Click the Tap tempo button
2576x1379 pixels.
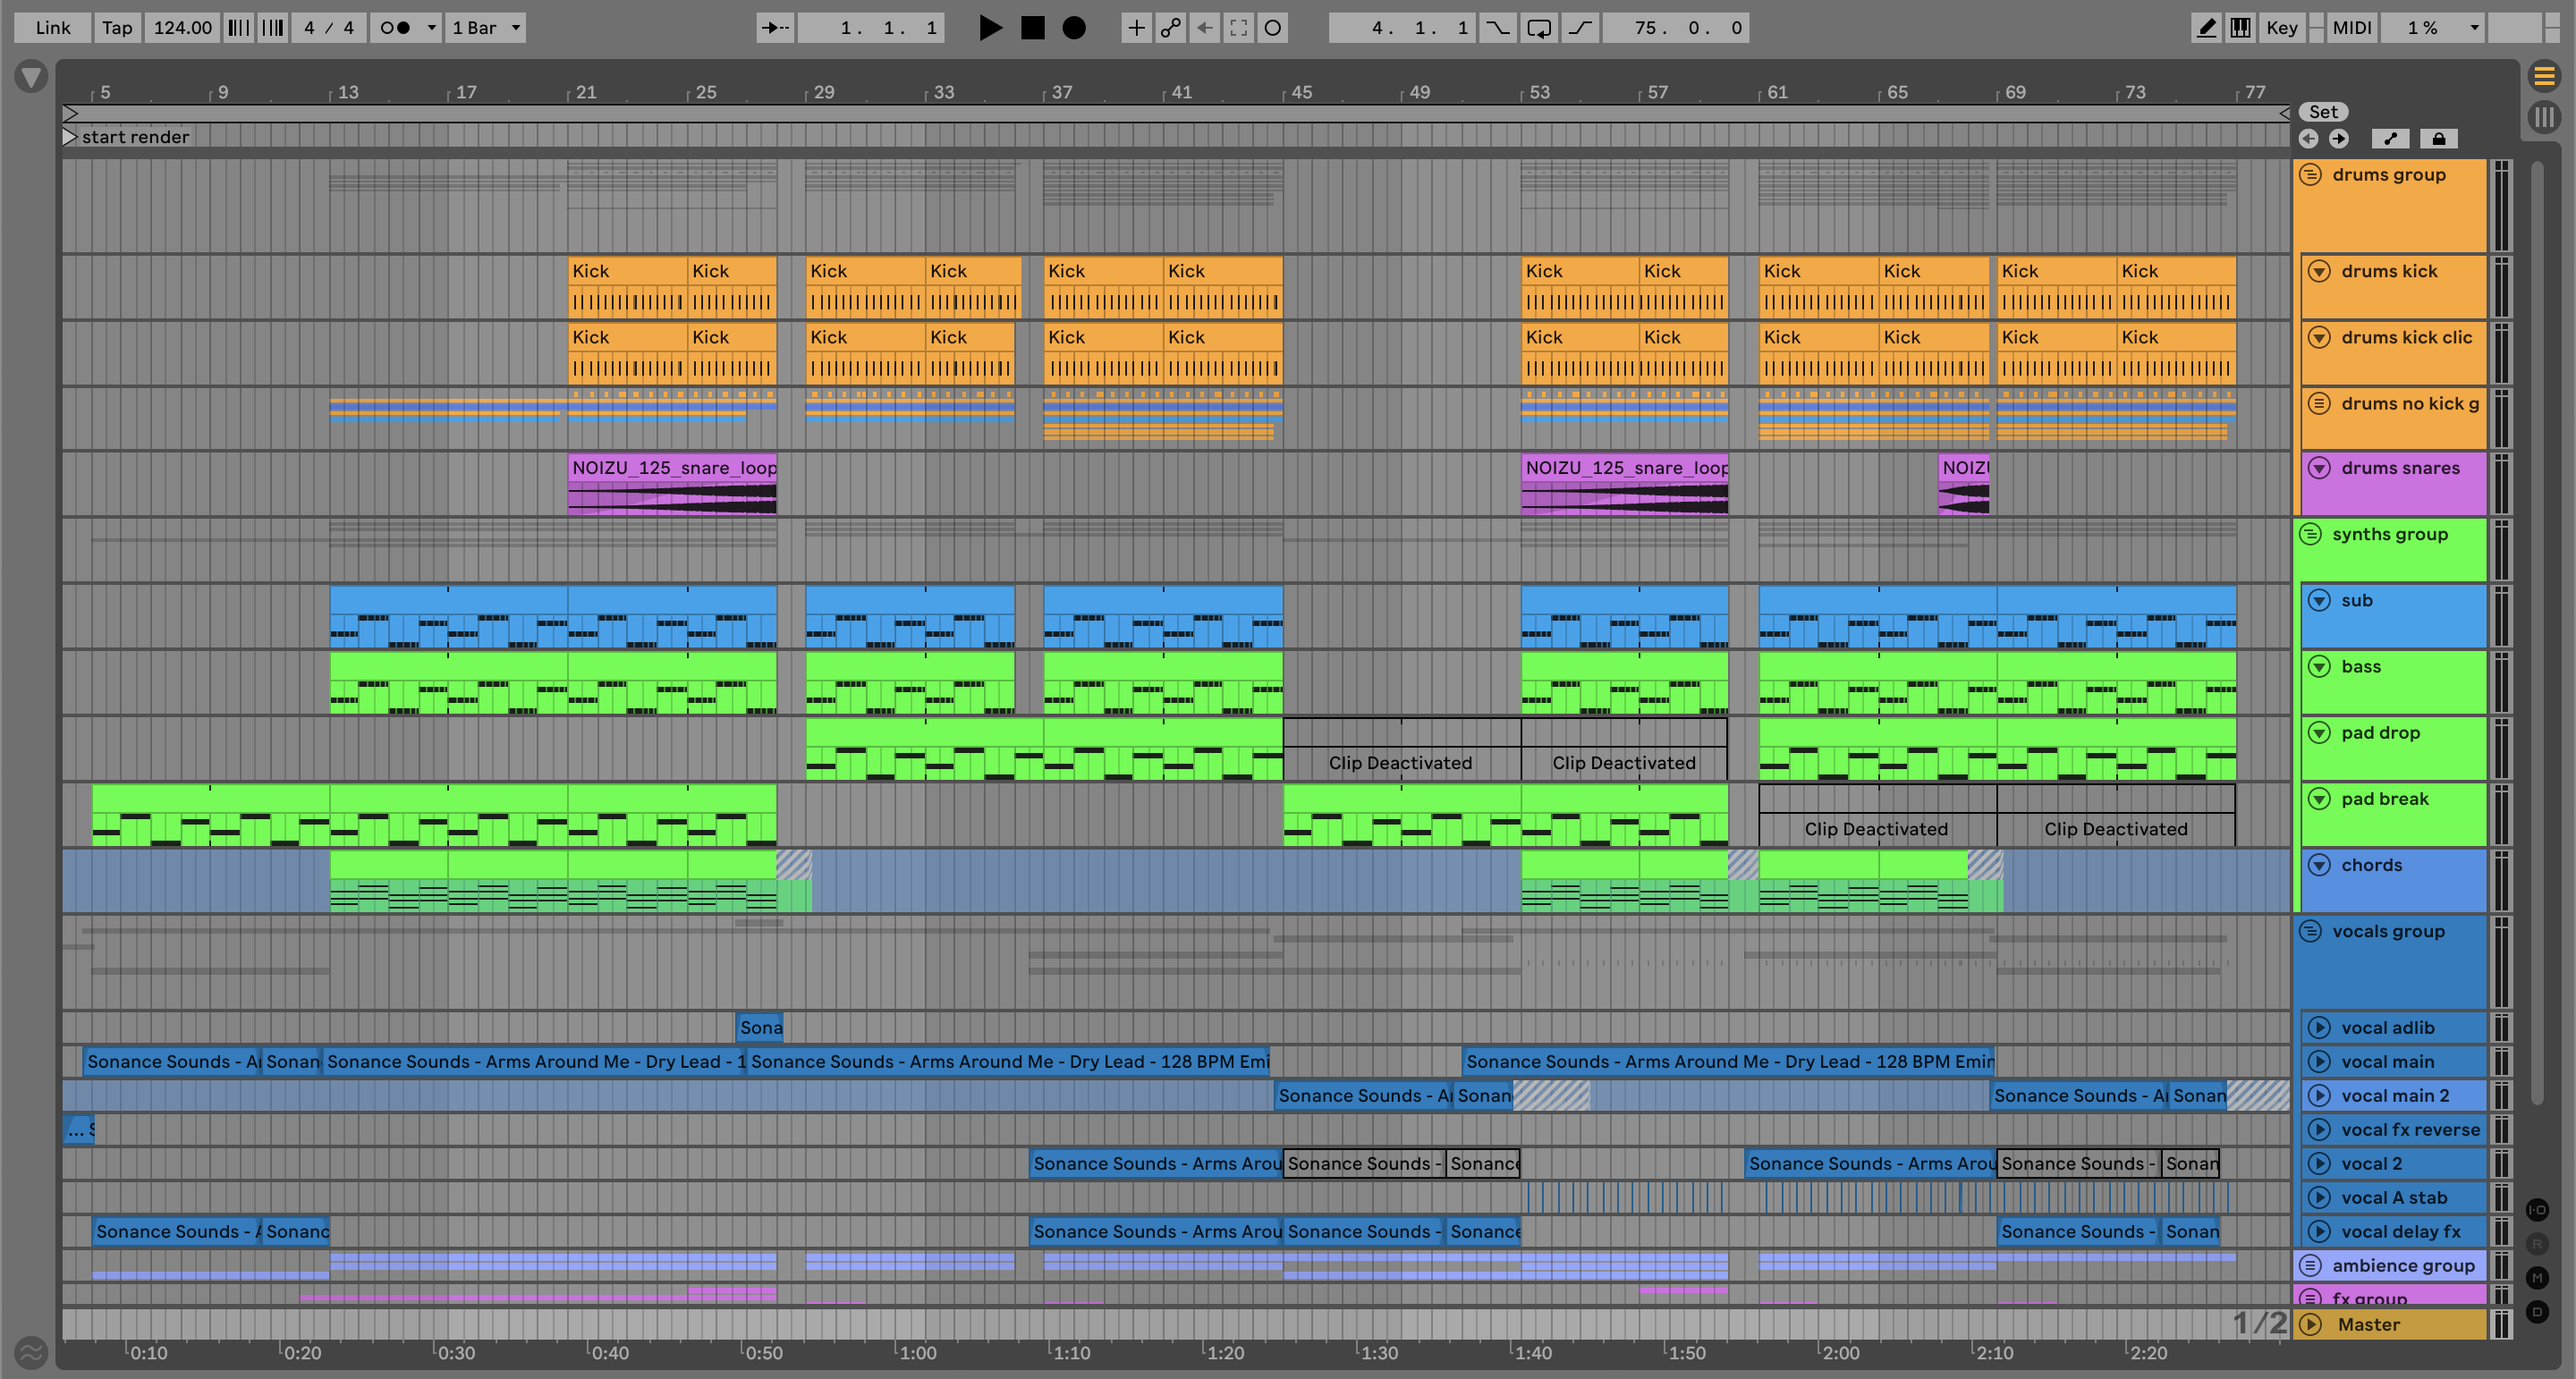pyautogui.click(x=117, y=28)
